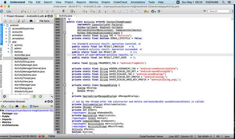
Task: Expand the admin folder
Action: pyautogui.click(x=8, y=48)
